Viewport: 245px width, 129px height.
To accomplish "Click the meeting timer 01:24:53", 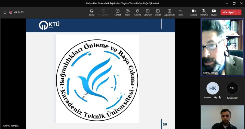I will pyautogui.click(x=19, y=12).
